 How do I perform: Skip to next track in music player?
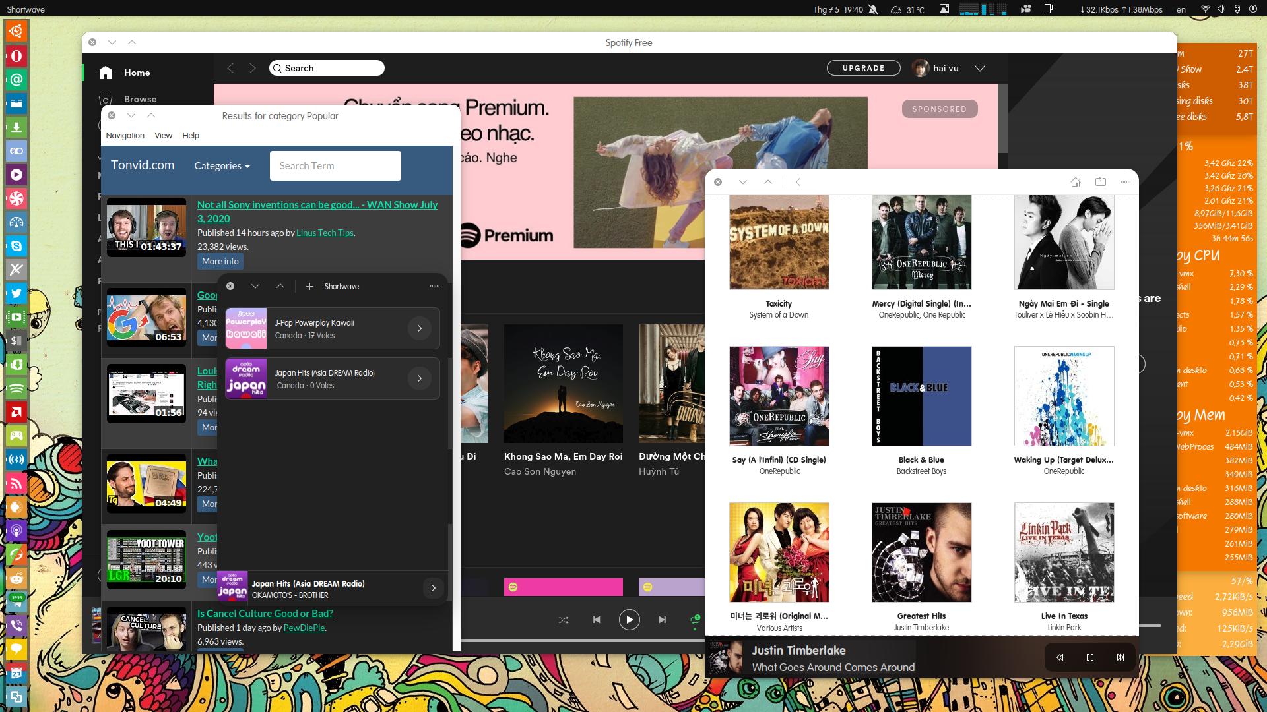pos(1121,657)
